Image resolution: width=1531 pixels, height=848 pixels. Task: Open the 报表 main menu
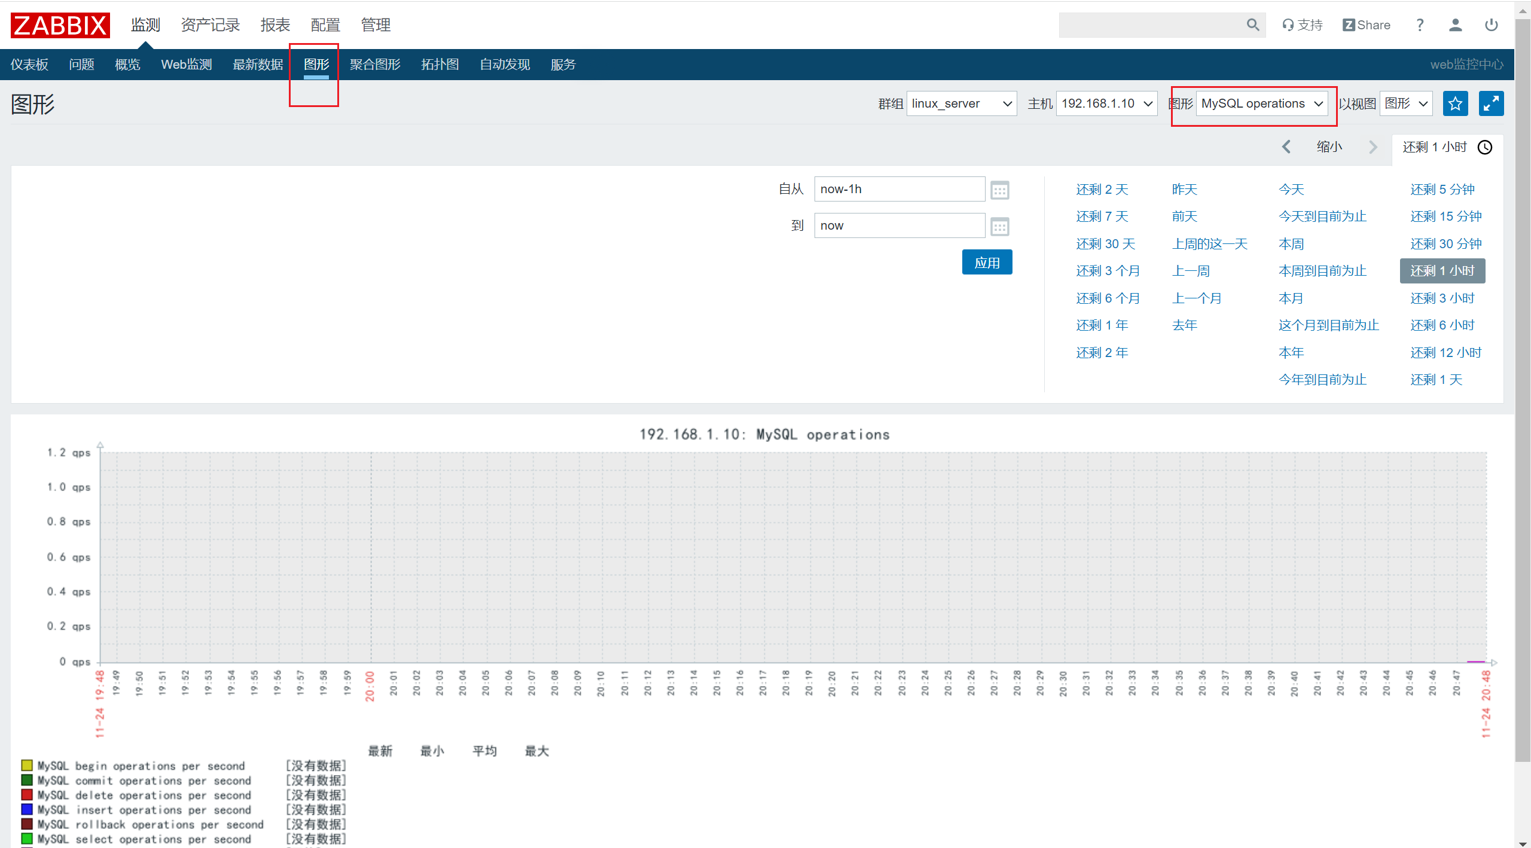coord(275,25)
